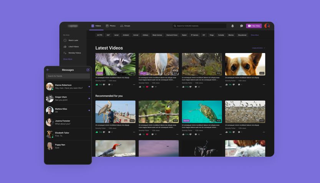Open user profile avatar in header
320x183 pixels.
[267, 26]
